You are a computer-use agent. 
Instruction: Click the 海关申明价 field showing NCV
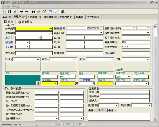pos(136,42)
